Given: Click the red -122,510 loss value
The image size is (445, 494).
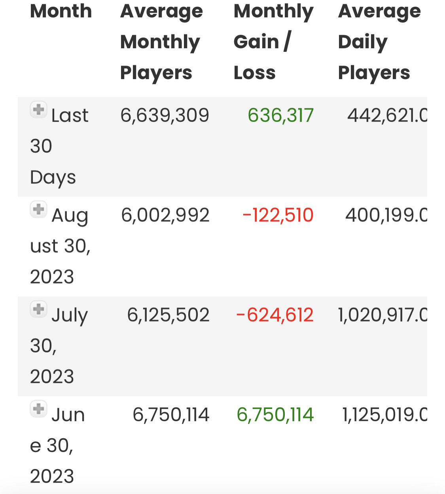Looking at the screenshot, I should tap(278, 215).
